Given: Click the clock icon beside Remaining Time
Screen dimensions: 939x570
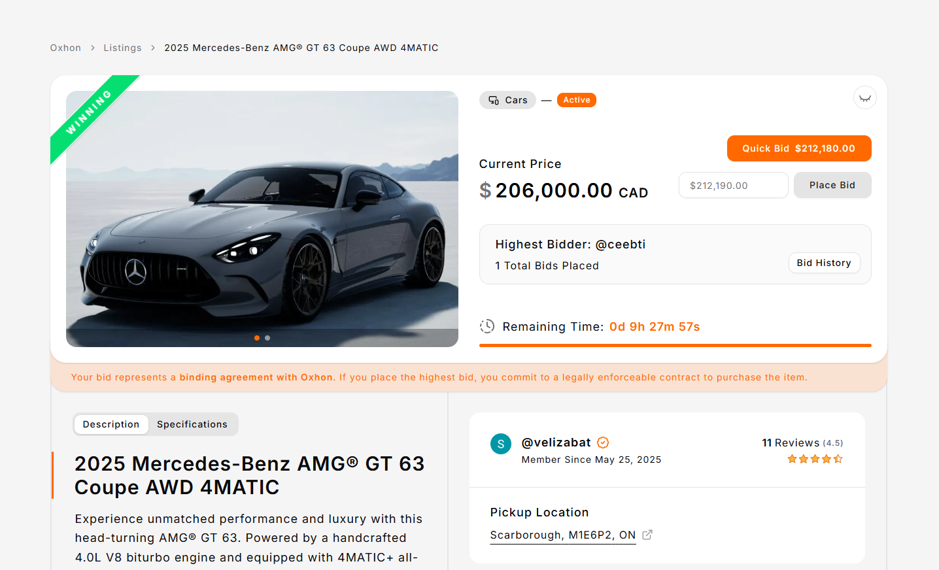Looking at the screenshot, I should [487, 326].
